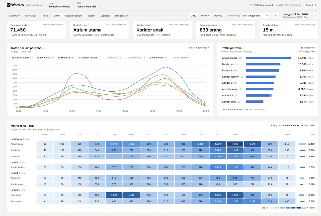
Task: Toggle Koridor B series in chart legend
Action: 66,58
